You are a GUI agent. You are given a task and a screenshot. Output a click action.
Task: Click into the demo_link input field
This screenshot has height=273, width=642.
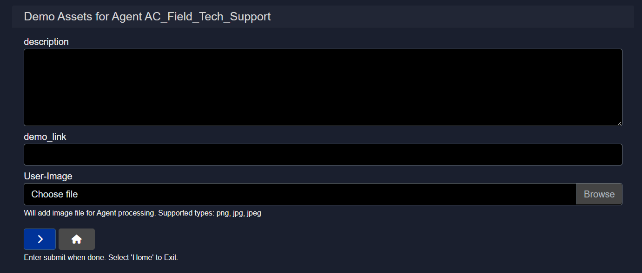pyautogui.click(x=323, y=154)
